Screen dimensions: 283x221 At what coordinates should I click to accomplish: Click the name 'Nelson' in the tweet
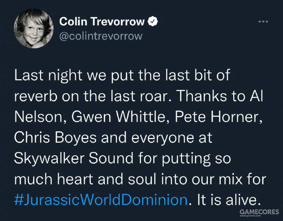tap(40, 117)
